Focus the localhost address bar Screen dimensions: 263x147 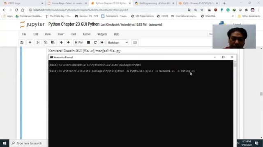pos(107,10)
